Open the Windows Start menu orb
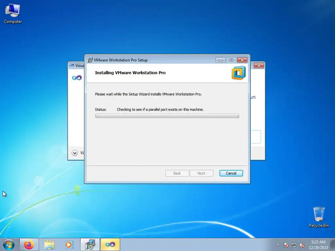Image resolution: width=335 pixels, height=251 pixels. pos(9,244)
